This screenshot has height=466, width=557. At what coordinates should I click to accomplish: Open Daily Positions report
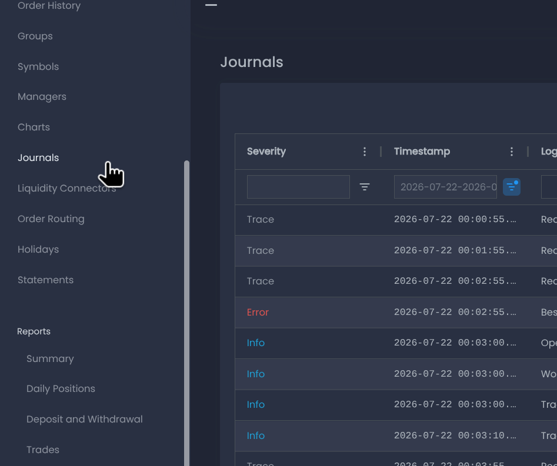point(61,388)
